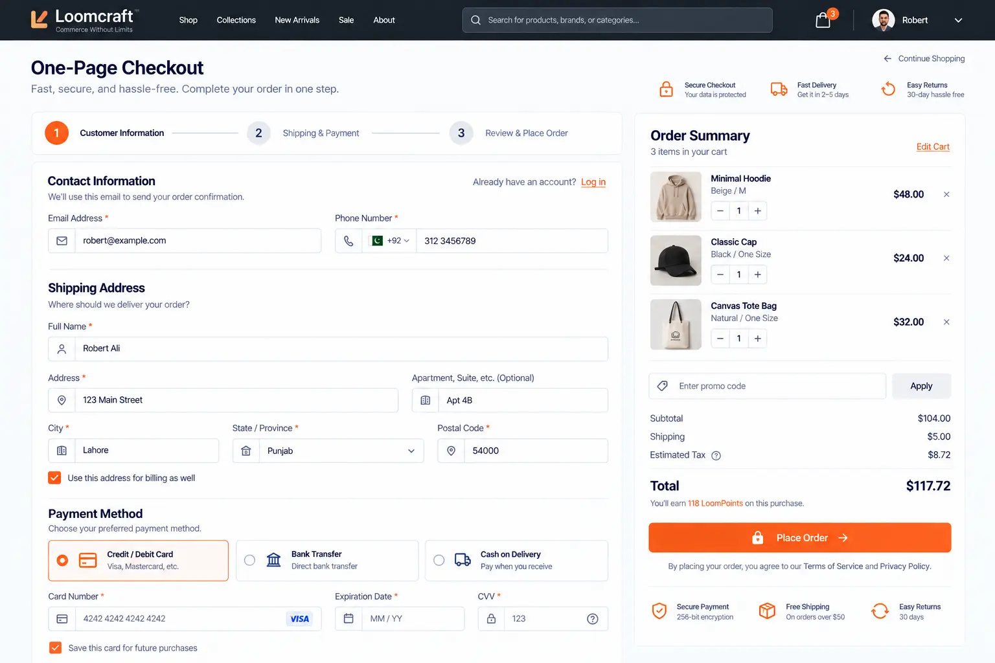Decrease Classic Cap quantity with minus

click(720, 275)
